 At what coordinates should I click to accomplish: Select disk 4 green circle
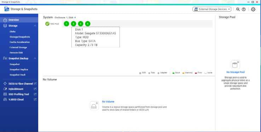pyautogui.click(x=88, y=24)
